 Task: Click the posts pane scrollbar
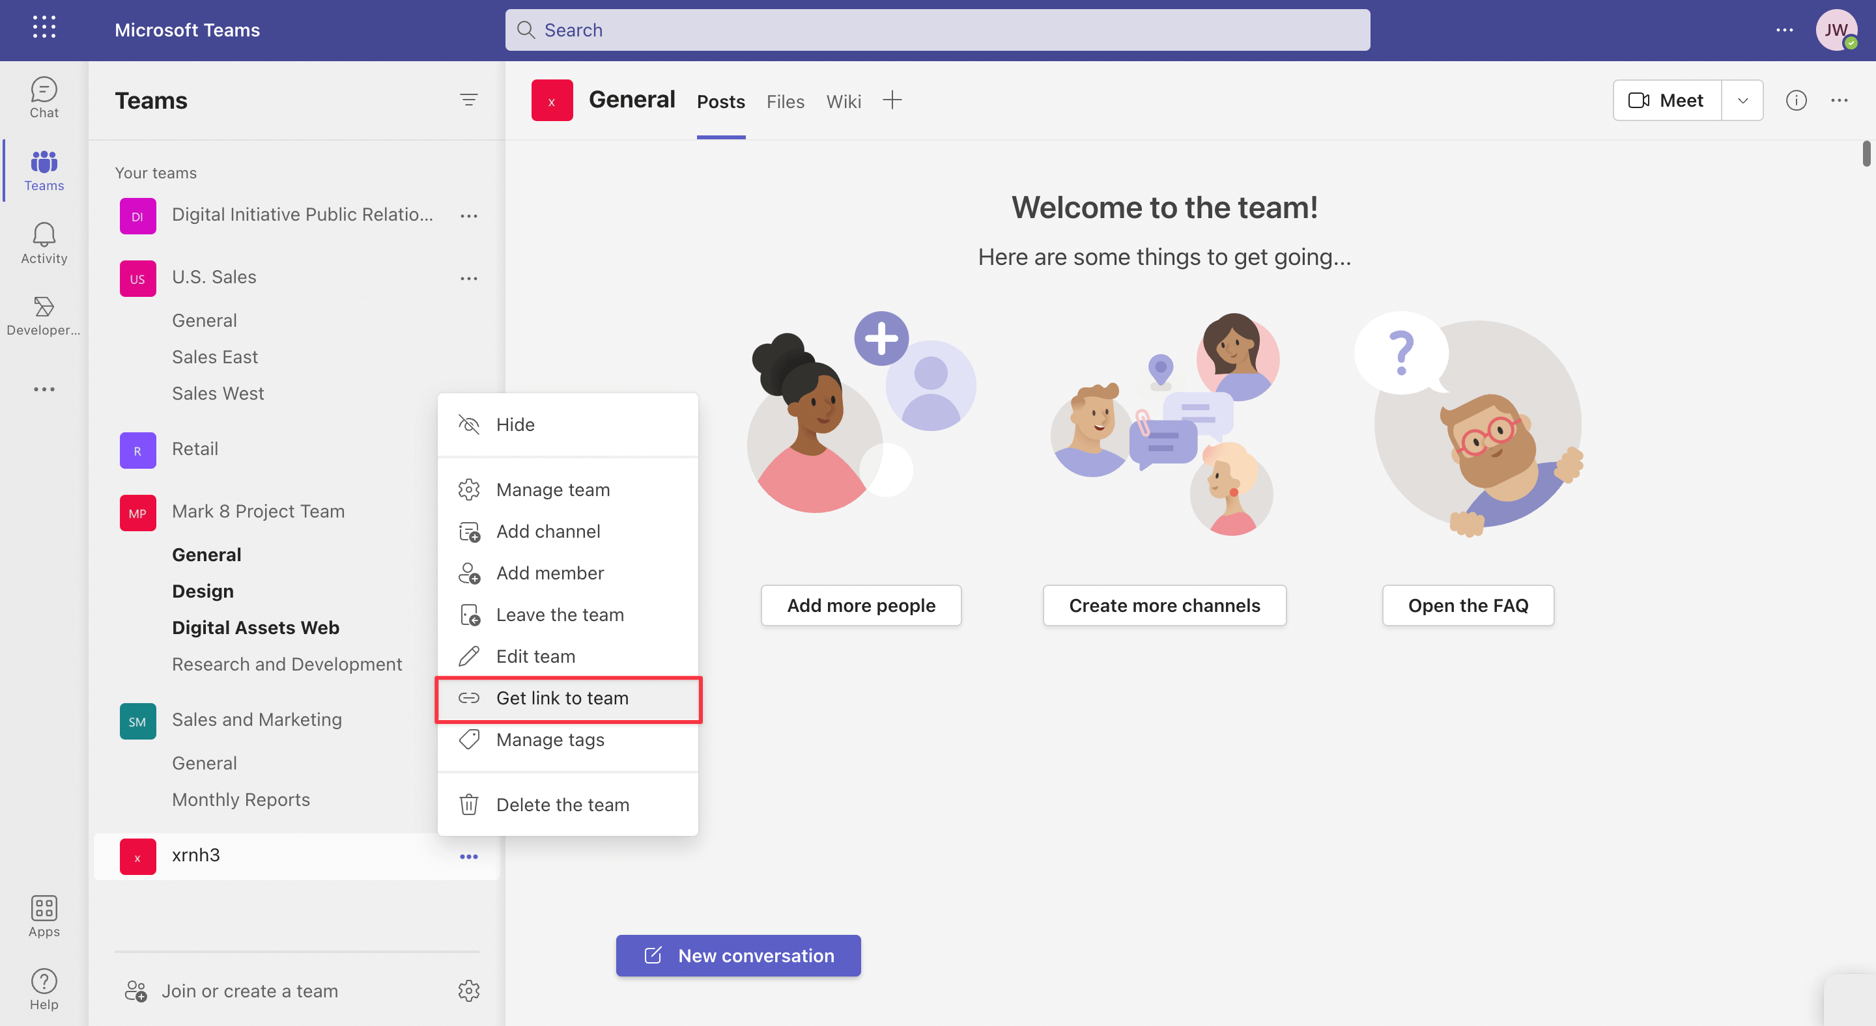[x=1866, y=154]
